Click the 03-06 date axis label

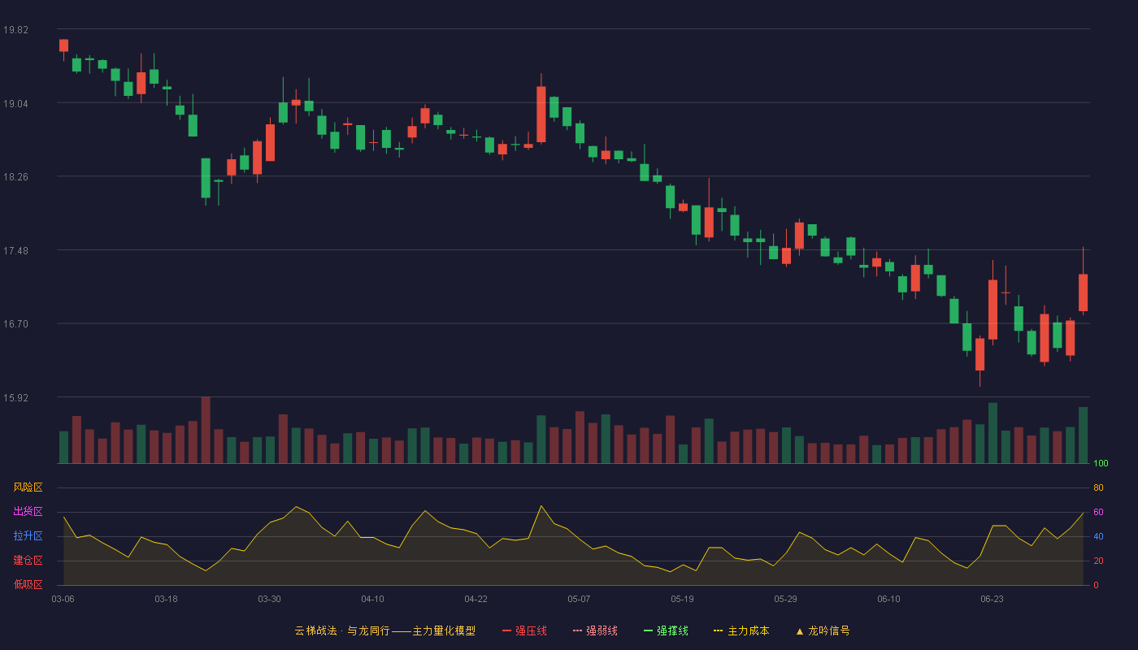pos(63,599)
